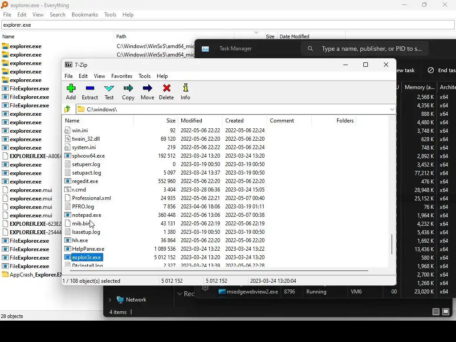Click the Network icon in Explorer pane
456x342 pixels.
120,300
